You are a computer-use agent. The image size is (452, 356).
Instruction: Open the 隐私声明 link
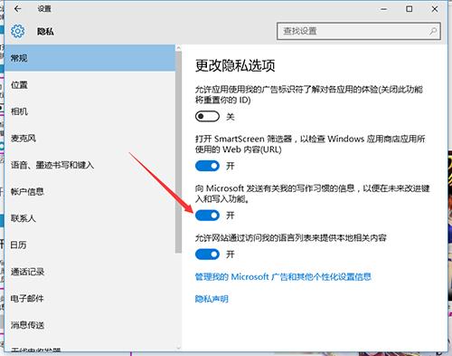212,299
